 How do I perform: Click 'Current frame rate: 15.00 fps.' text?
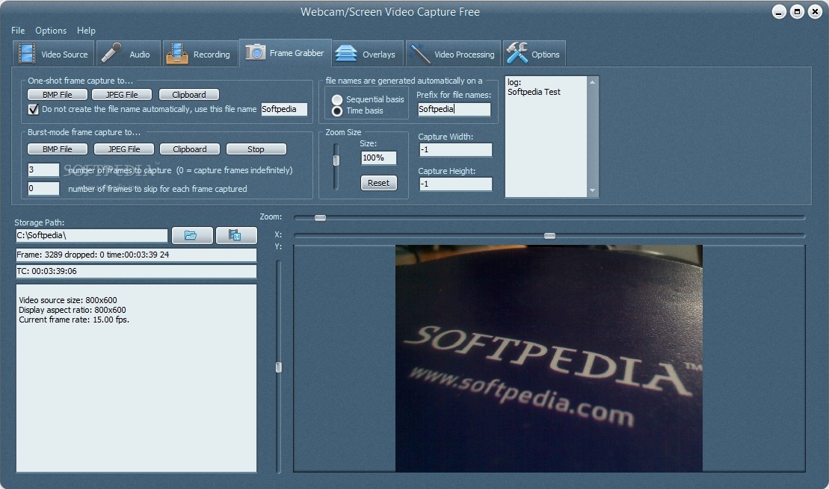[x=73, y=320]
